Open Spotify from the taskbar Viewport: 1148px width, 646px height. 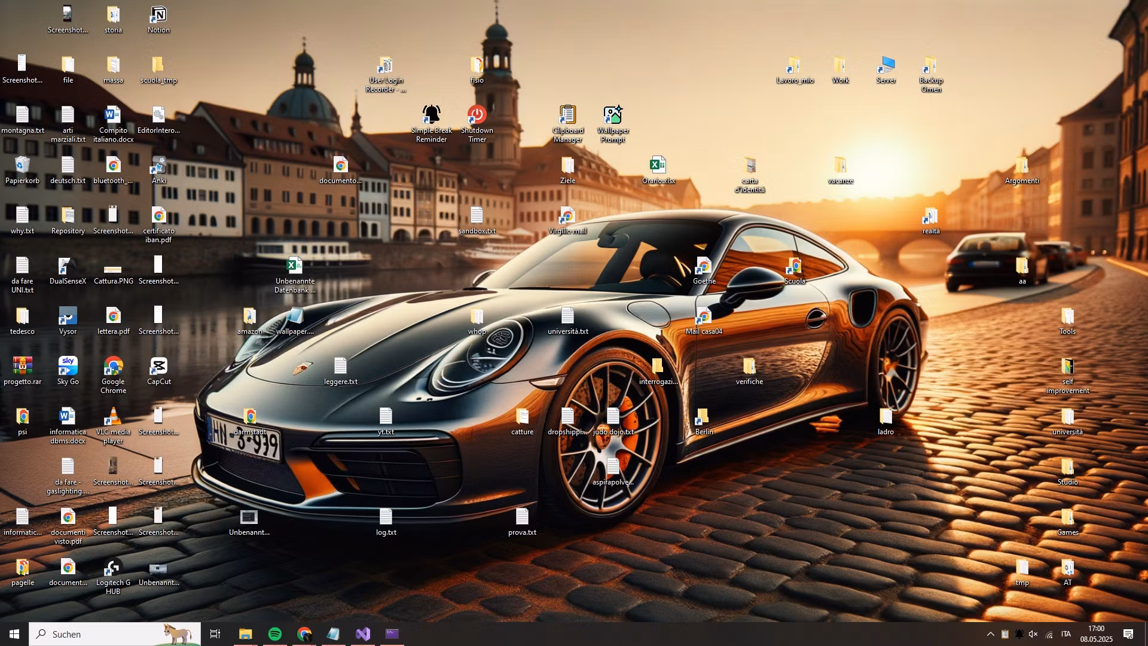point(275,634)
